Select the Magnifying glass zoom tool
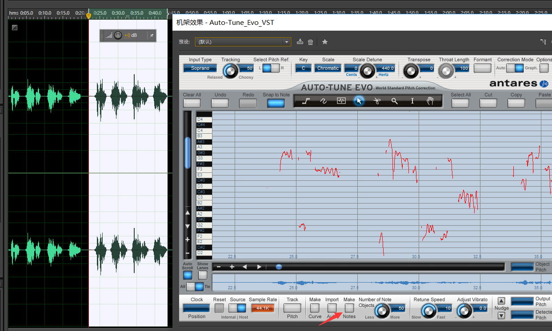The width and height of the screenshot is (552, 331). pyautogui.click(x=395, y=101)
